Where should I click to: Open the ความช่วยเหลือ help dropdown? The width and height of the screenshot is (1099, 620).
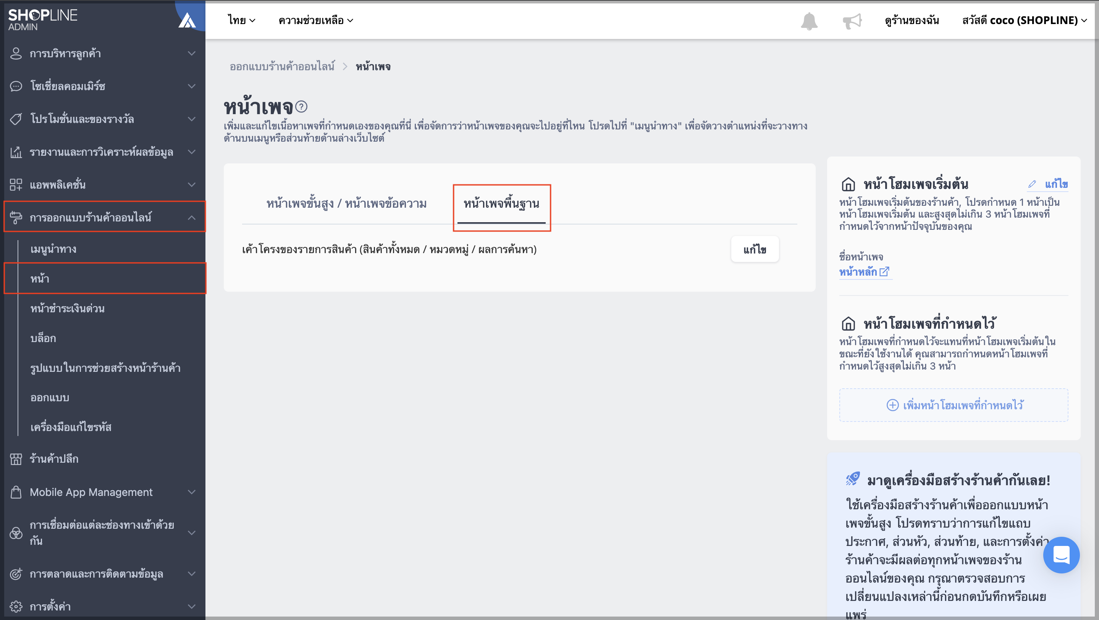coord(316,21)
